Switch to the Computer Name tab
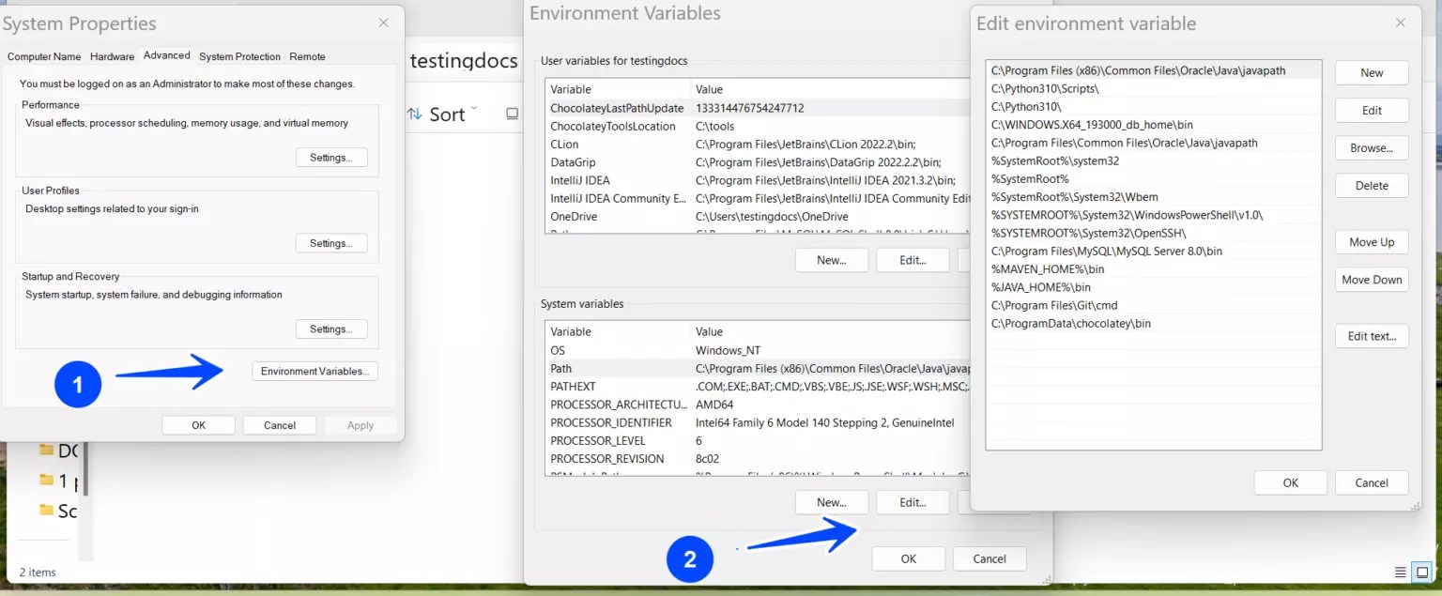The image size is (1442, 596). 43,56
